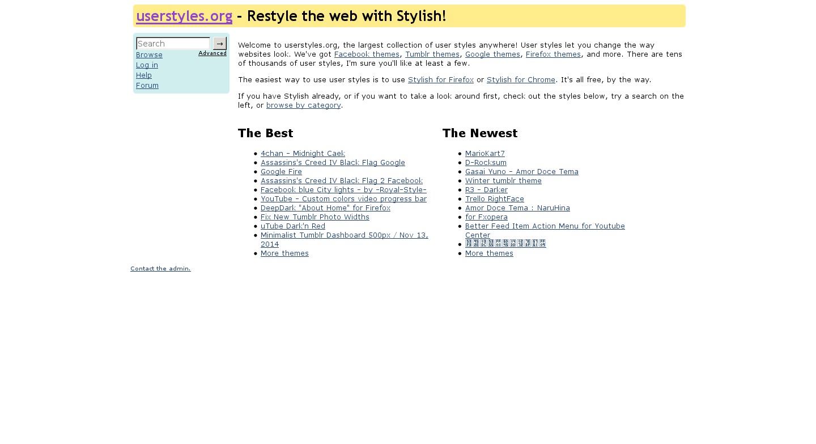Open the Help page link

pyautogui.click(x=144, y=75)
